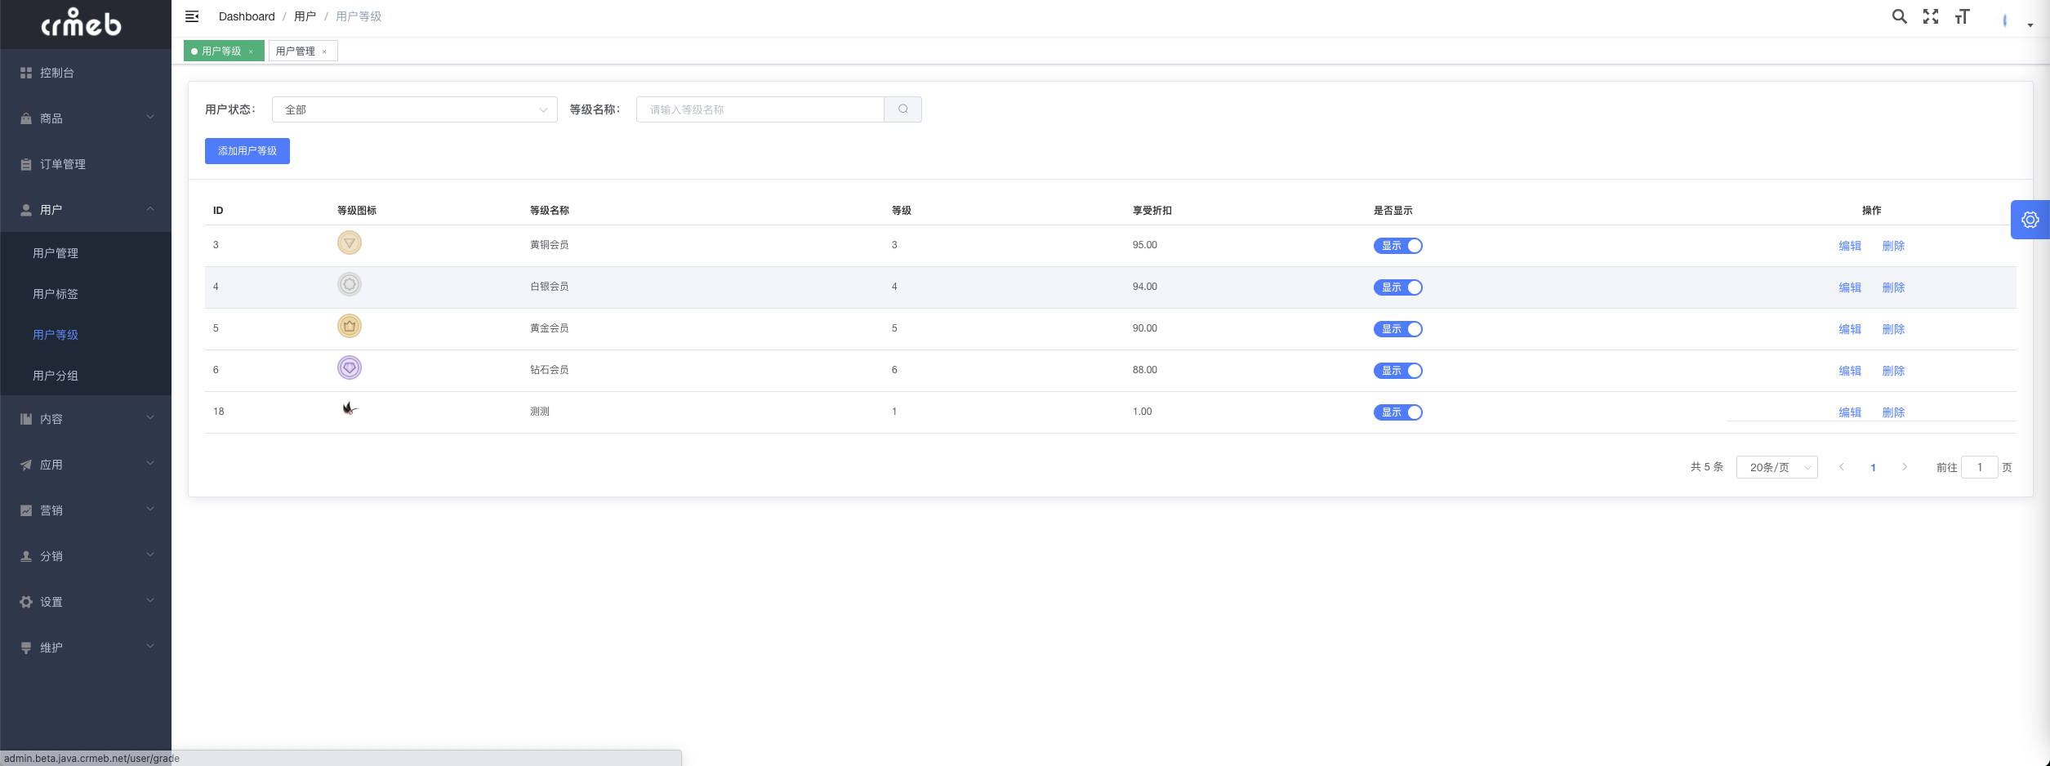Expand the 营销 menu
The width and height of the screenshot is (2050, 766).
(150, 510)
